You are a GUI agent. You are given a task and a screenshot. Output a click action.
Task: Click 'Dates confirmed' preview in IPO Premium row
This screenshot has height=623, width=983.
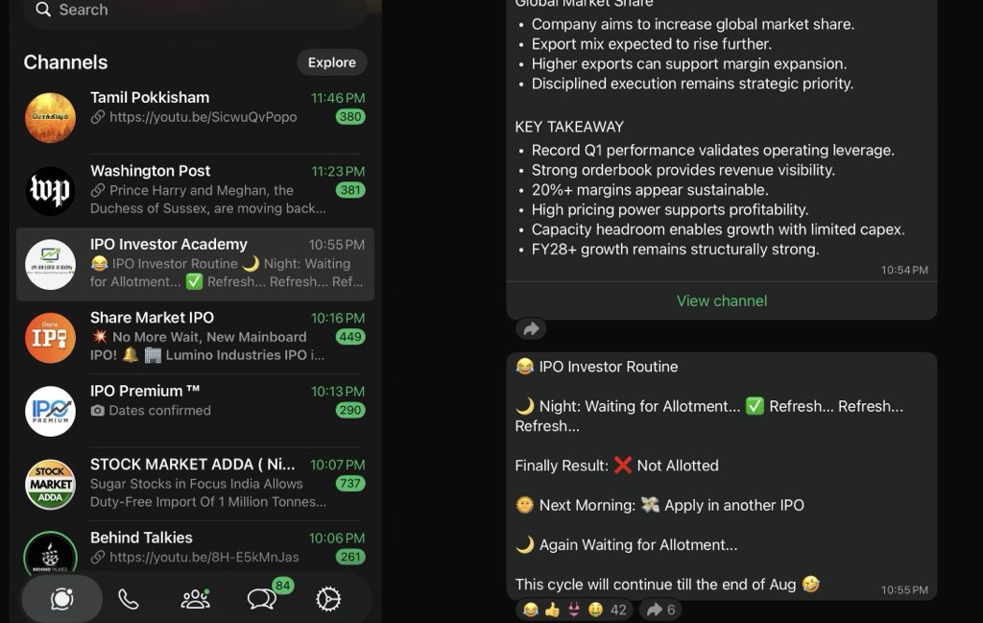(160, 411)
